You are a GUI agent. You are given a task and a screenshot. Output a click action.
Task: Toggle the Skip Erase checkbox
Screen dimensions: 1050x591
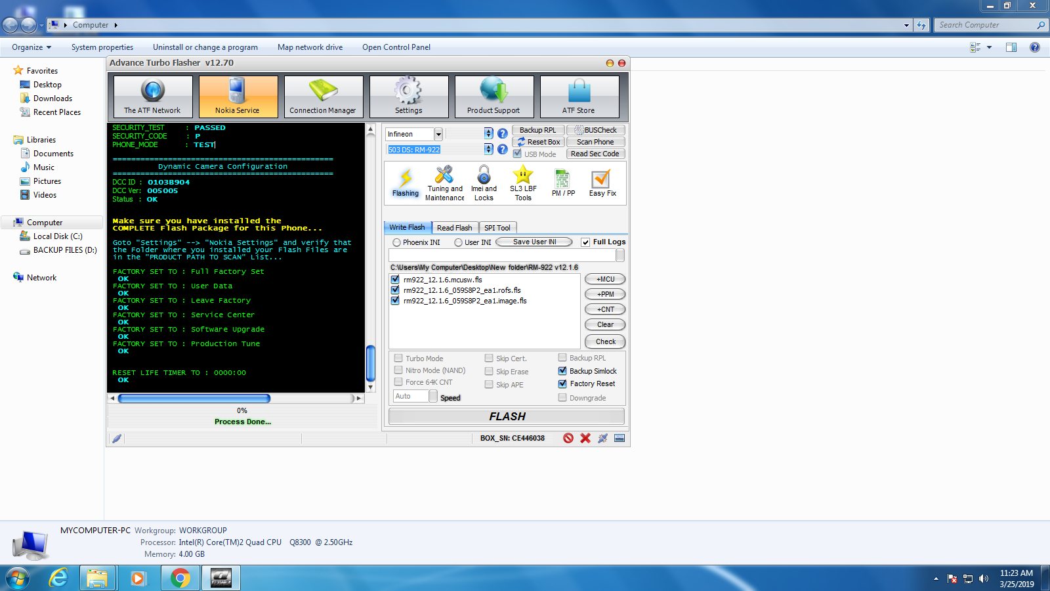click(489, 371)
